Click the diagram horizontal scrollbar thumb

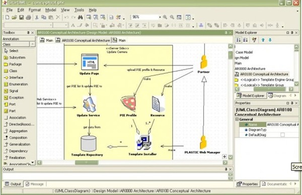tap(87, 163)
